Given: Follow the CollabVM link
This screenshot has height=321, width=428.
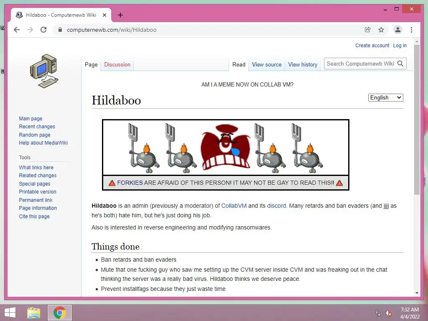Looking at the screenshot, I should pos(234,206).
